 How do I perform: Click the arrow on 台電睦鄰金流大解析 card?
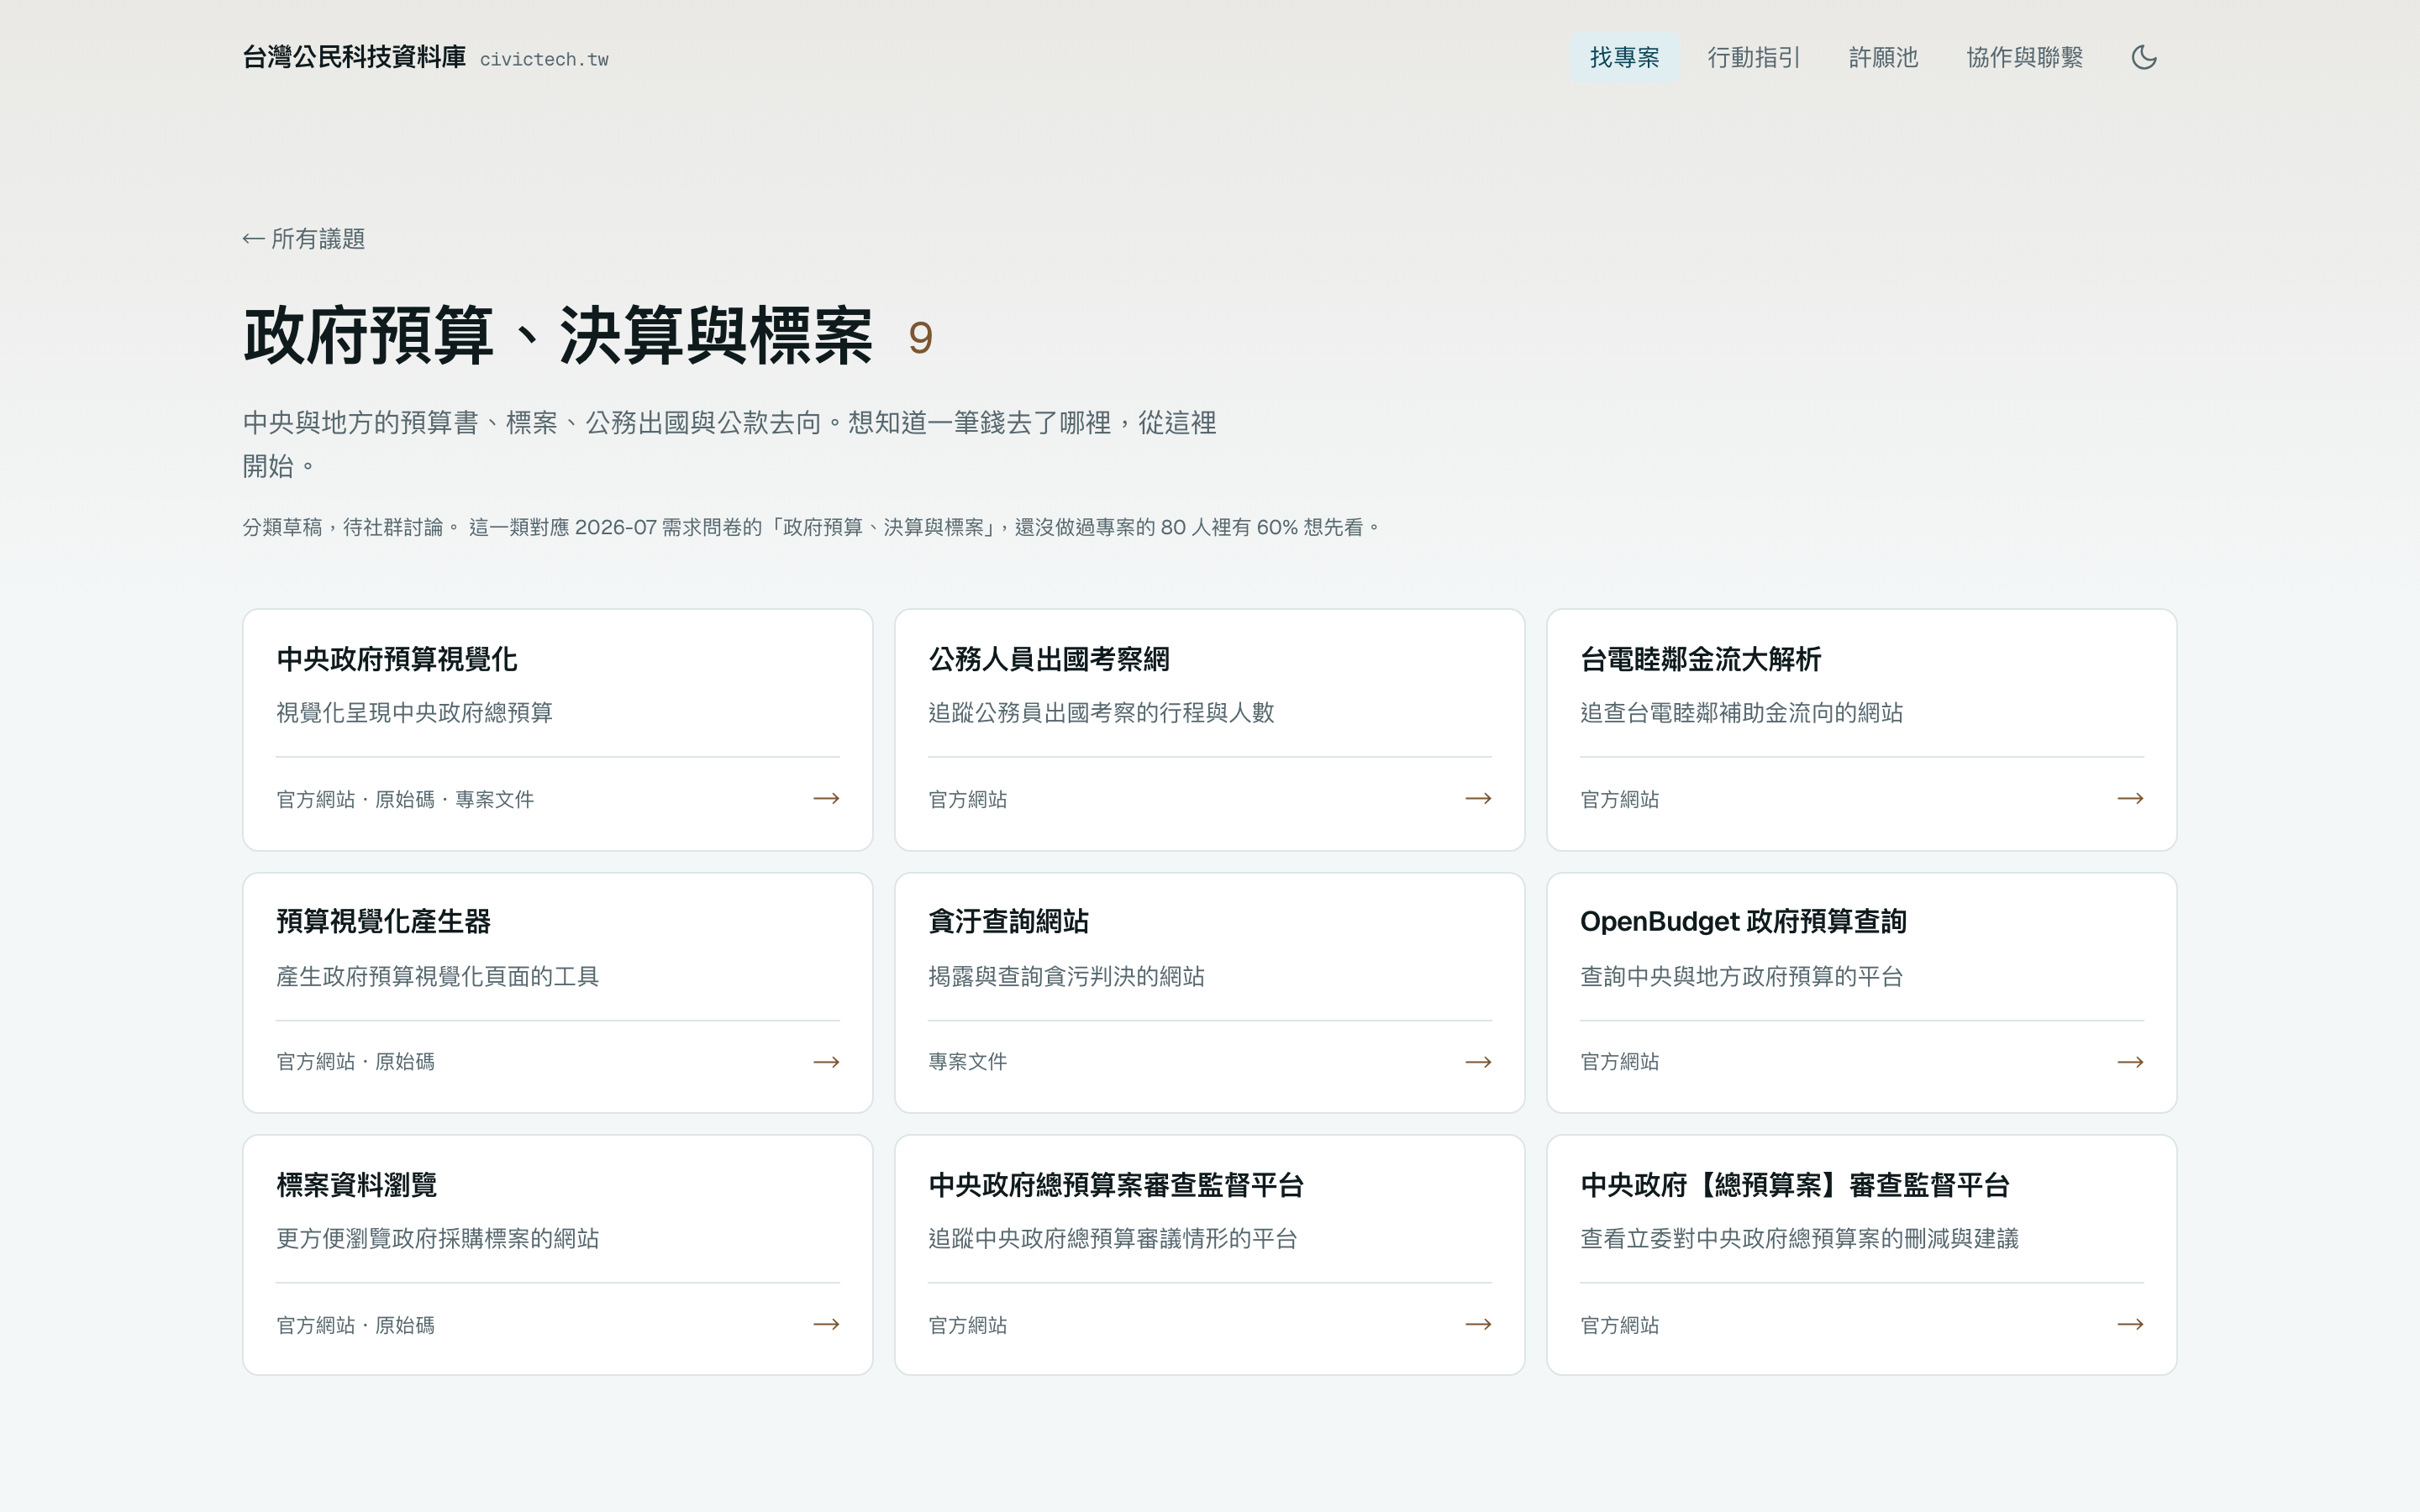point(2130,798)
